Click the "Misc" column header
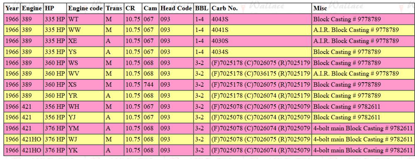415x159 pixels. coord(363,8)
